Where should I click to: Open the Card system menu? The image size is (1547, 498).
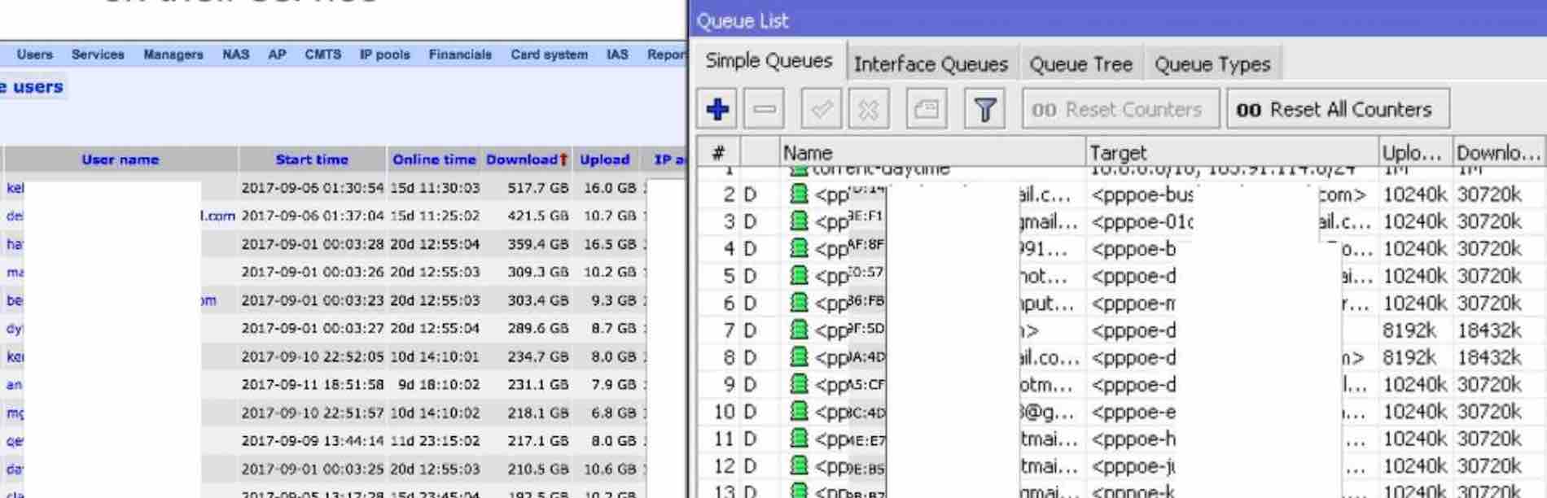(x=549, y=55)
